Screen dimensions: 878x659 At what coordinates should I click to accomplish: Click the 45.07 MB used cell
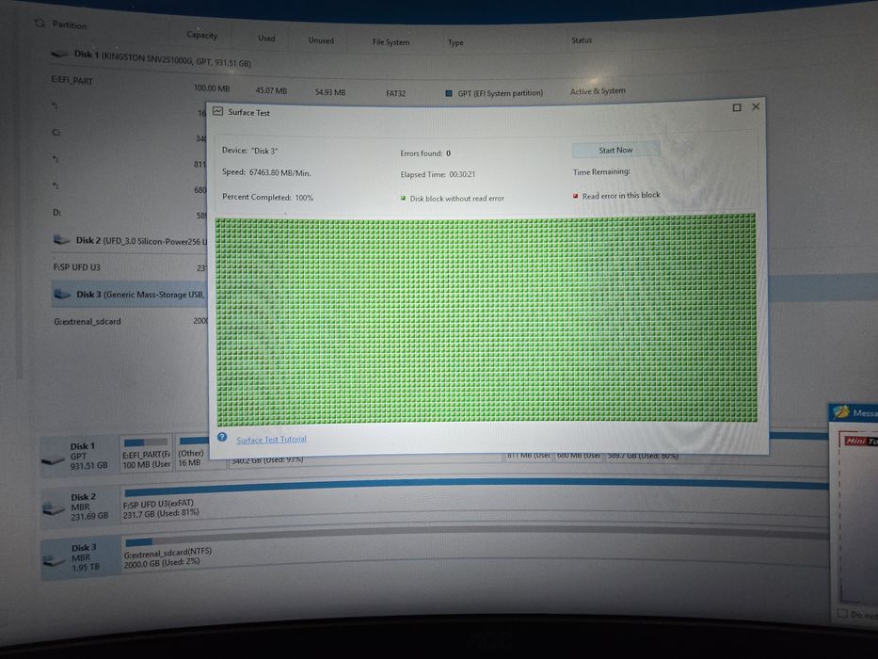tap(271, 90)
